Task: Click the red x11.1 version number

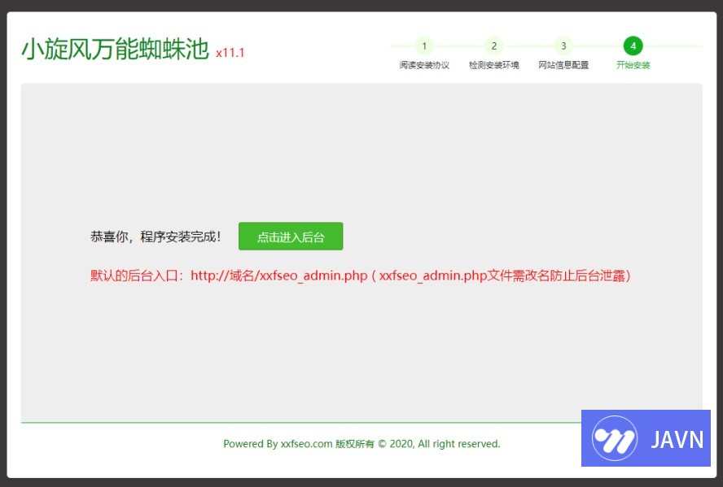Action: [x=230, y=53]
